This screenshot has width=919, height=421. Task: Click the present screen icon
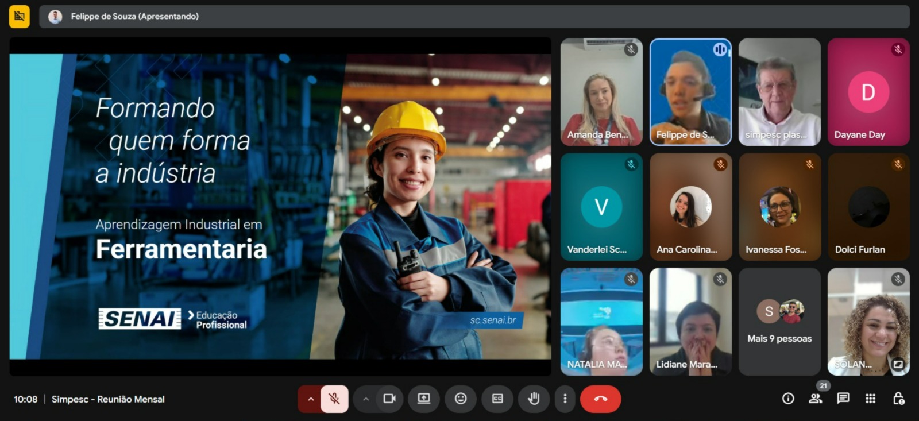point(424,399)
